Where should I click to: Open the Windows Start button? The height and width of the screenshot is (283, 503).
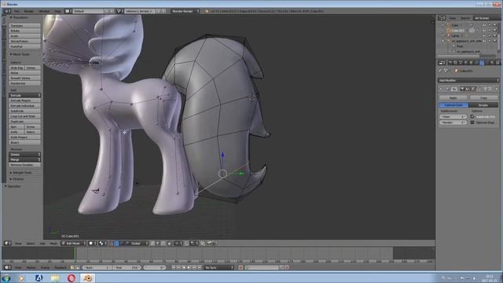click(6, 277)
